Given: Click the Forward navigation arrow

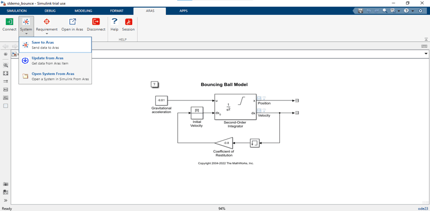Looking at the screenshot, I should click(x=15, y=46).
